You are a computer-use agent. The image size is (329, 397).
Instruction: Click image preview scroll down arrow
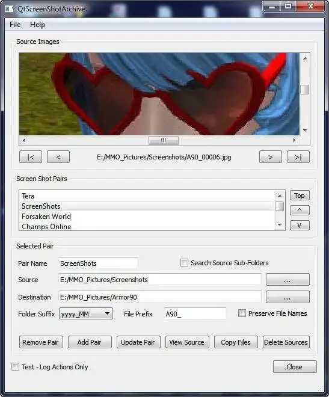tap(305, 130)
